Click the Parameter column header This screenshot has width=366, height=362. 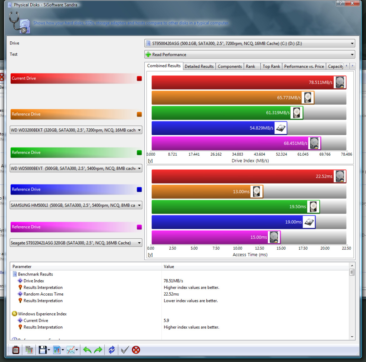86,266
